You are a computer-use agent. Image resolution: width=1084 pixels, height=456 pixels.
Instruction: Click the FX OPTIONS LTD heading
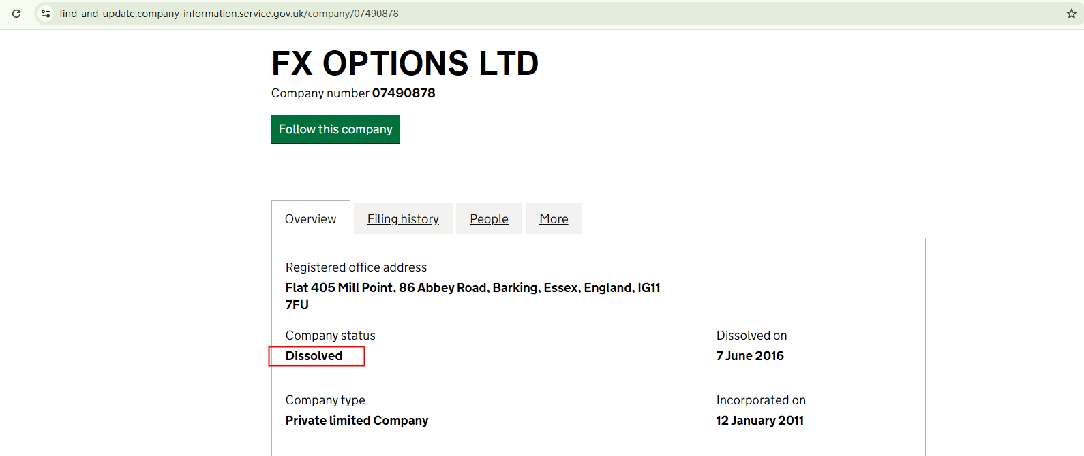click(x=405, y=63)
